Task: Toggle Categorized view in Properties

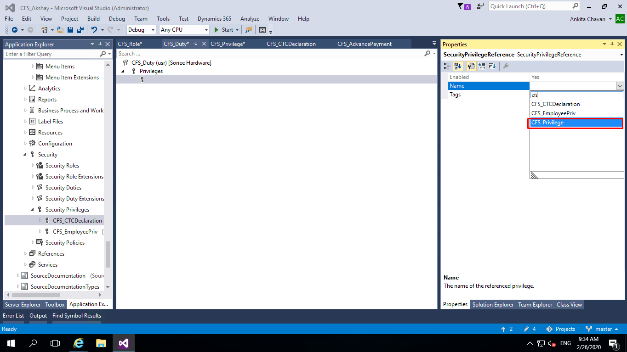Action: point(447,66)
